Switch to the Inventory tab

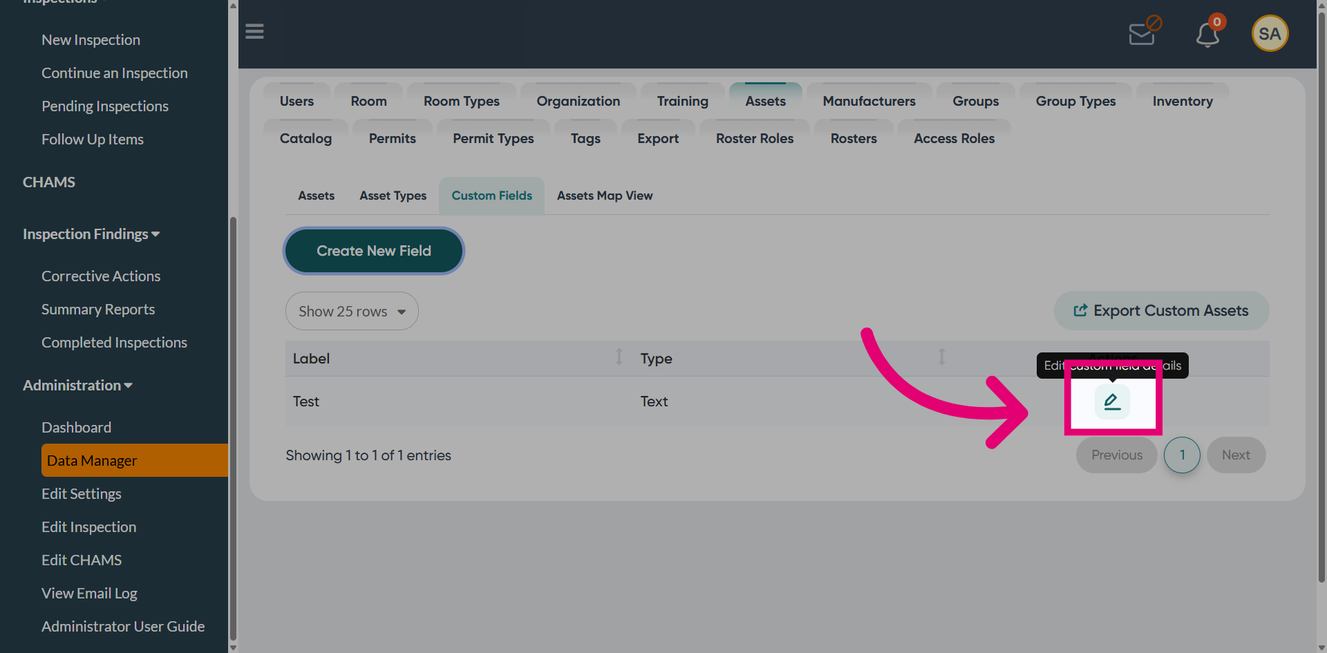[1183, 101]
